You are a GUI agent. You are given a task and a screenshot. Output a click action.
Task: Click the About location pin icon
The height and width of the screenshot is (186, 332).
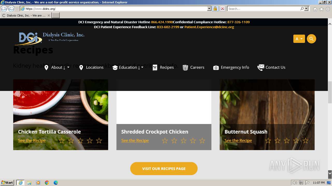(46, 68)
